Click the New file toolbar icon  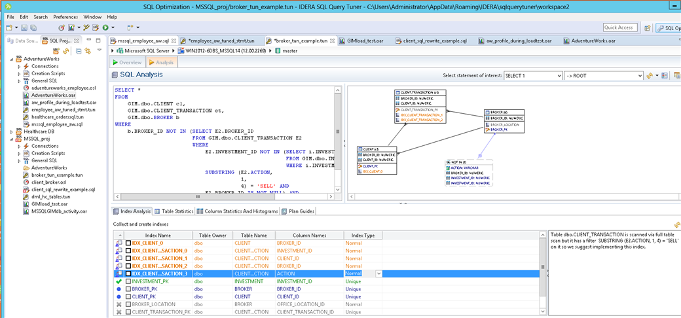pyautogui.click(x=9, y=27)
